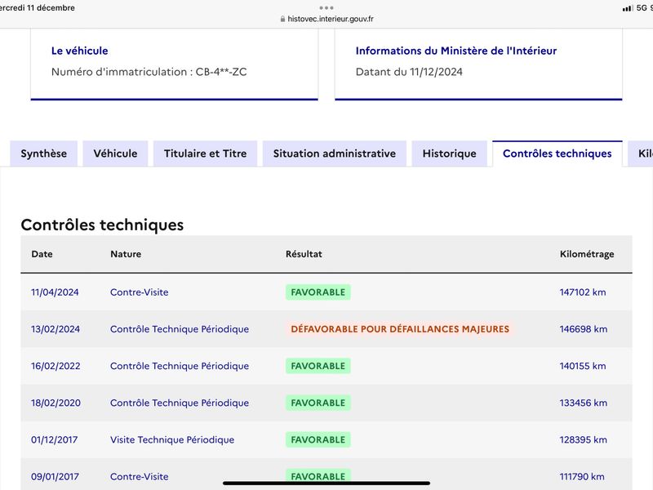Select the Situation administrative tab
The height and width of the screenshot is (490, 653).
tap(335, 154)
